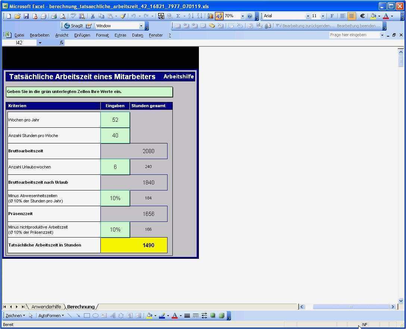Expand the formatting toolbar fill color arrow
Screen dimensions: 406x329
[x=380, y=16]
